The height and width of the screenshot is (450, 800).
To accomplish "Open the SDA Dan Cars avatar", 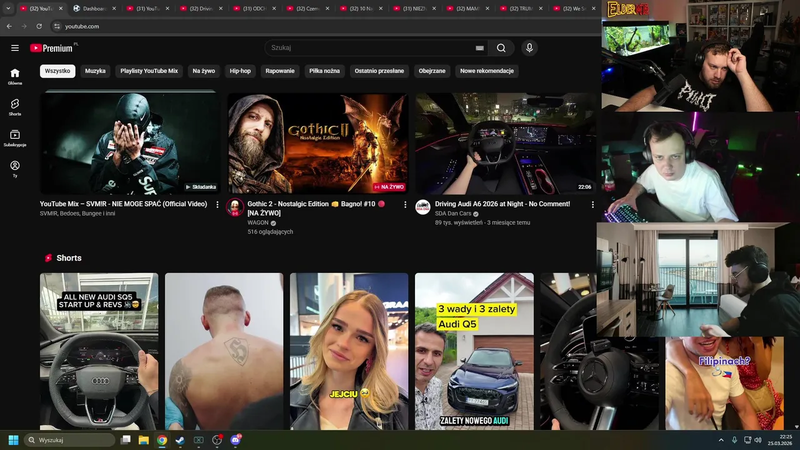I will [423, 207].
